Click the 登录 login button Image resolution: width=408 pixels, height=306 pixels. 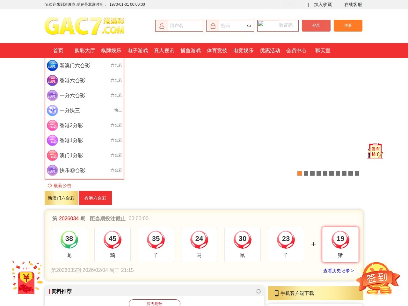pos(316,25)
